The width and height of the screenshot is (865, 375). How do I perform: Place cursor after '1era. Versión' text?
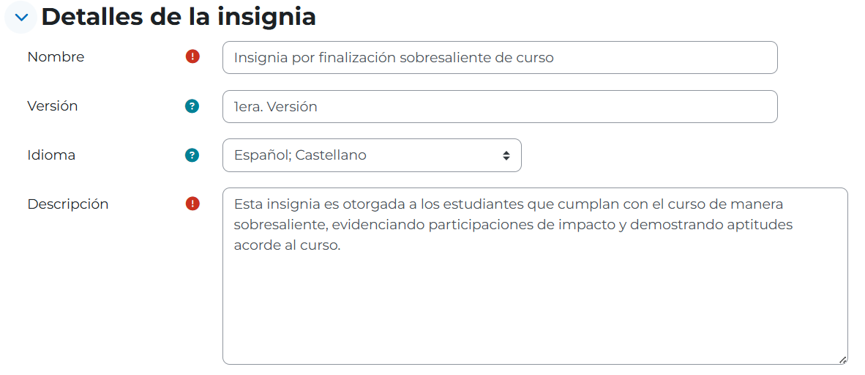318,107
